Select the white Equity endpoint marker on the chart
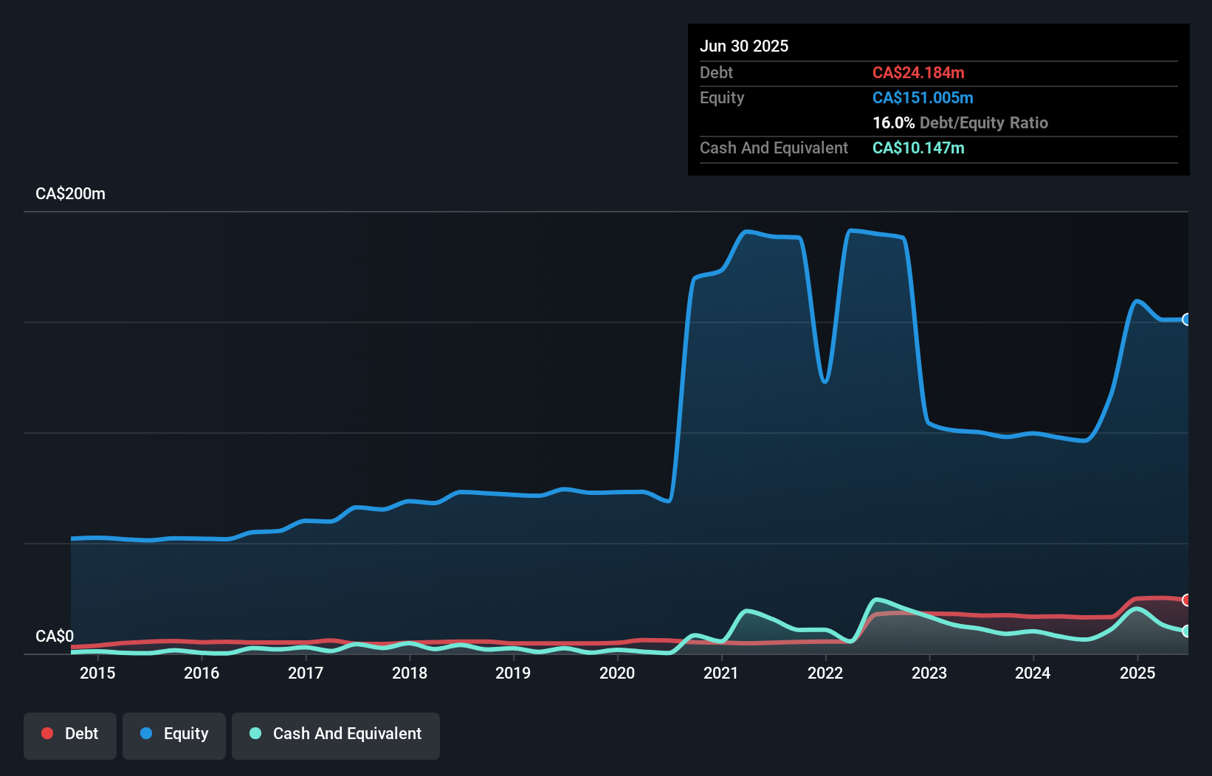The image size is (1212, 776). 1185,319
